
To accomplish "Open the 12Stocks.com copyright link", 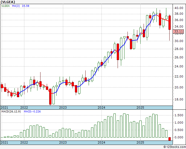I will coord(175,147).
